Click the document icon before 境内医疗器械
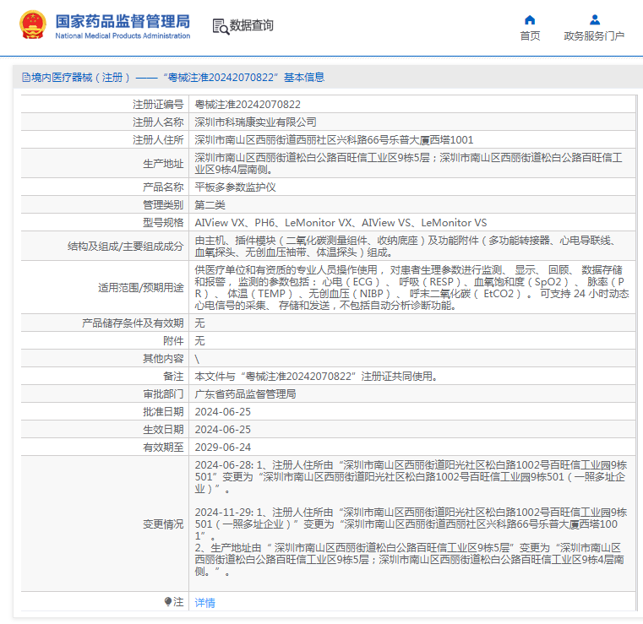Screen dimensions: 643x624 click(x=26, y=78)
